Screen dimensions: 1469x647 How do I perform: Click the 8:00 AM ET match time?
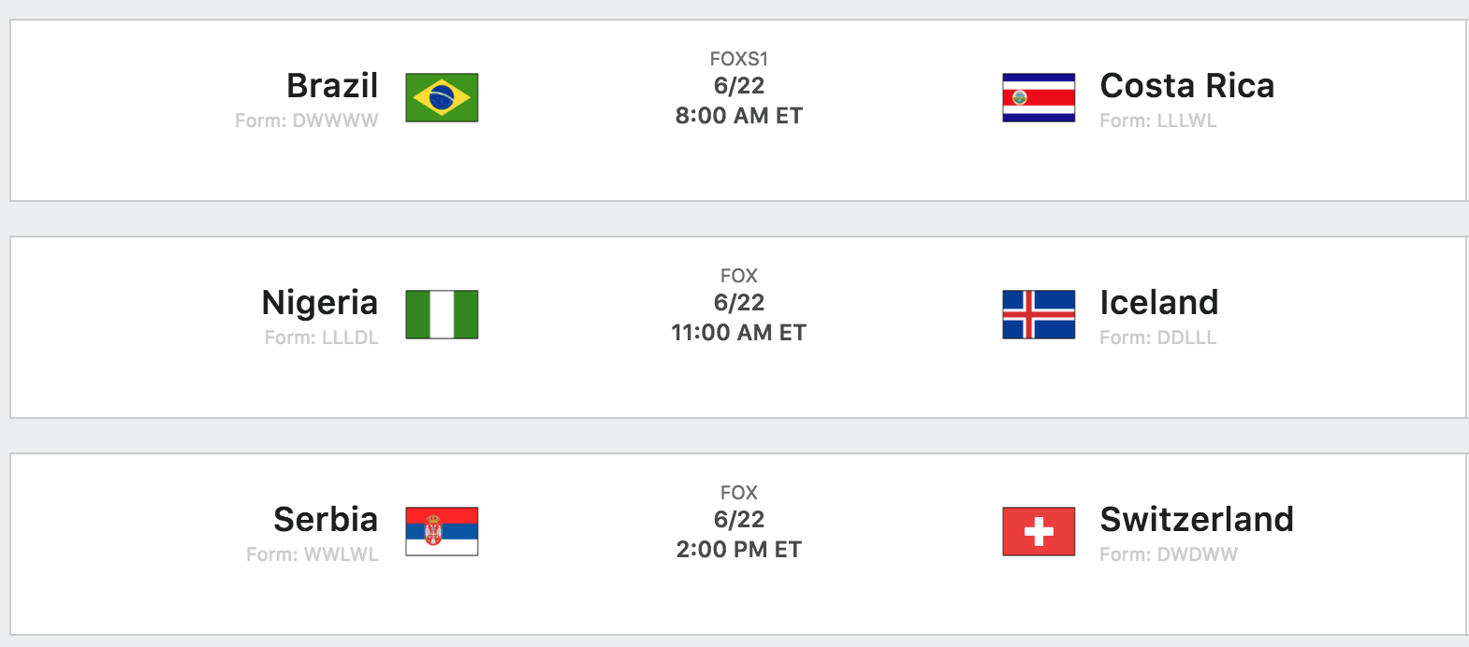pos(739,116)
